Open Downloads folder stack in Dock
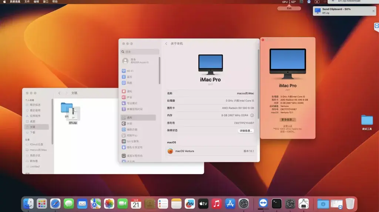 click(x=323, y=204)
